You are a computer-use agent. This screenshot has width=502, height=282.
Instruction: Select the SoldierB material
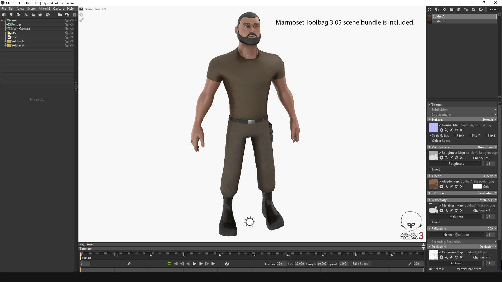[462, 21]
